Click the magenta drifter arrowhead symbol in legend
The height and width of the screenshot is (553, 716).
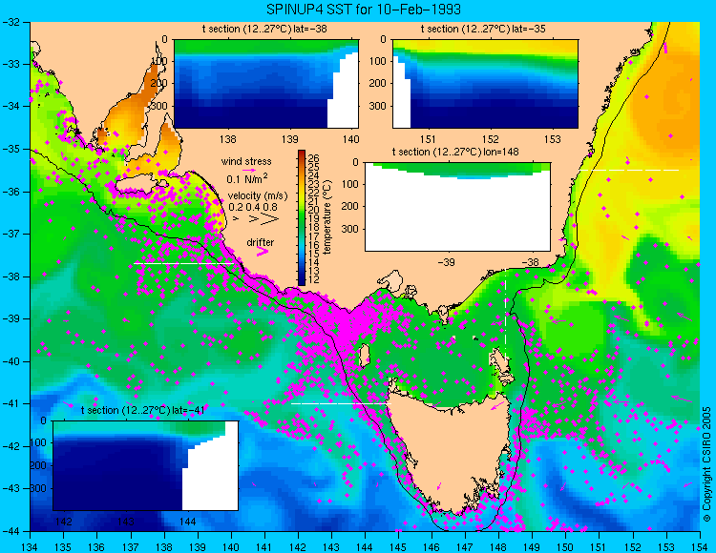(x=263, y=252)
